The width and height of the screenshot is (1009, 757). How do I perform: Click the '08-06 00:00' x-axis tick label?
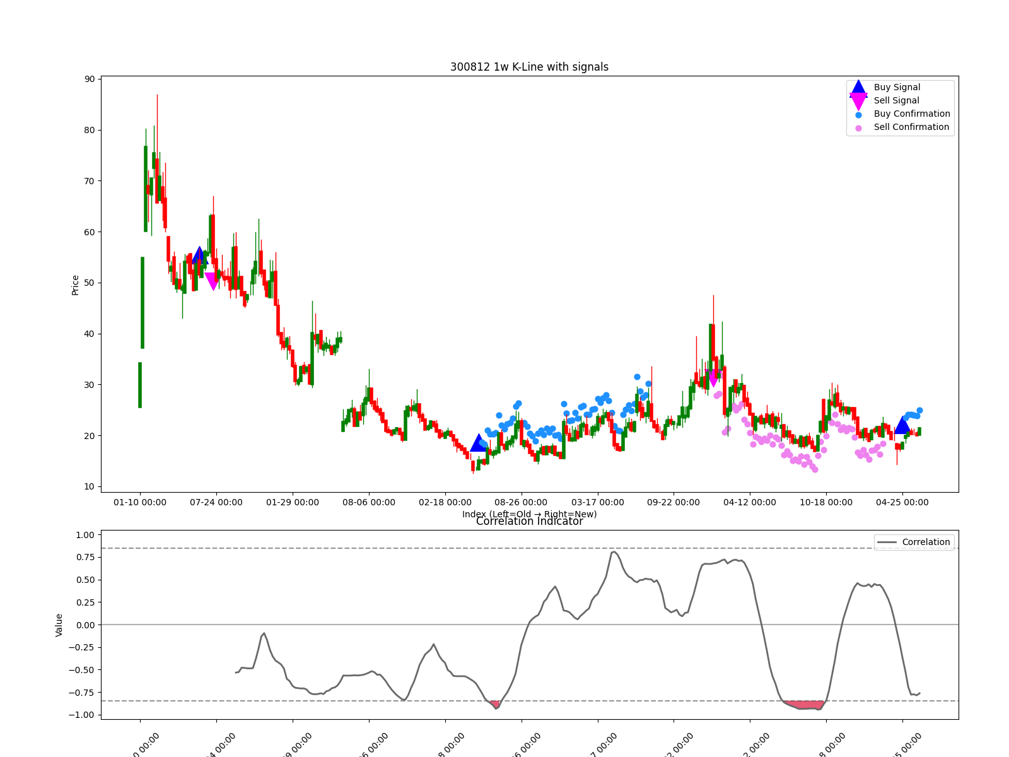[369, 503]
